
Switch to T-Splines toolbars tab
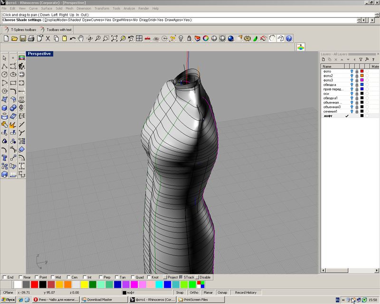[x=23, y=29]
